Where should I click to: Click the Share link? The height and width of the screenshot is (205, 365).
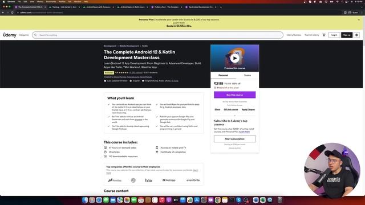pyautogui.click(x=217, y=109)
